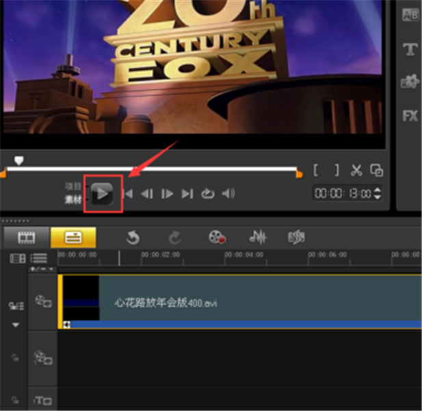
Task: Click the timeline playhead marker
Action: click(120, 258)
